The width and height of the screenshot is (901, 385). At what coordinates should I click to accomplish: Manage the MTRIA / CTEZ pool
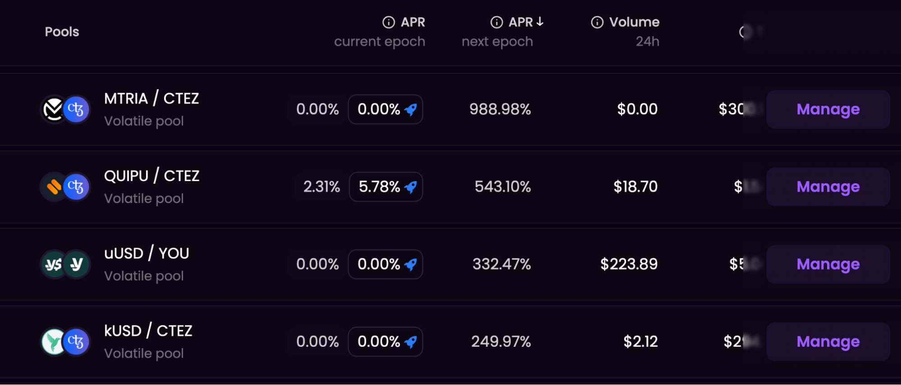[828, 109]
